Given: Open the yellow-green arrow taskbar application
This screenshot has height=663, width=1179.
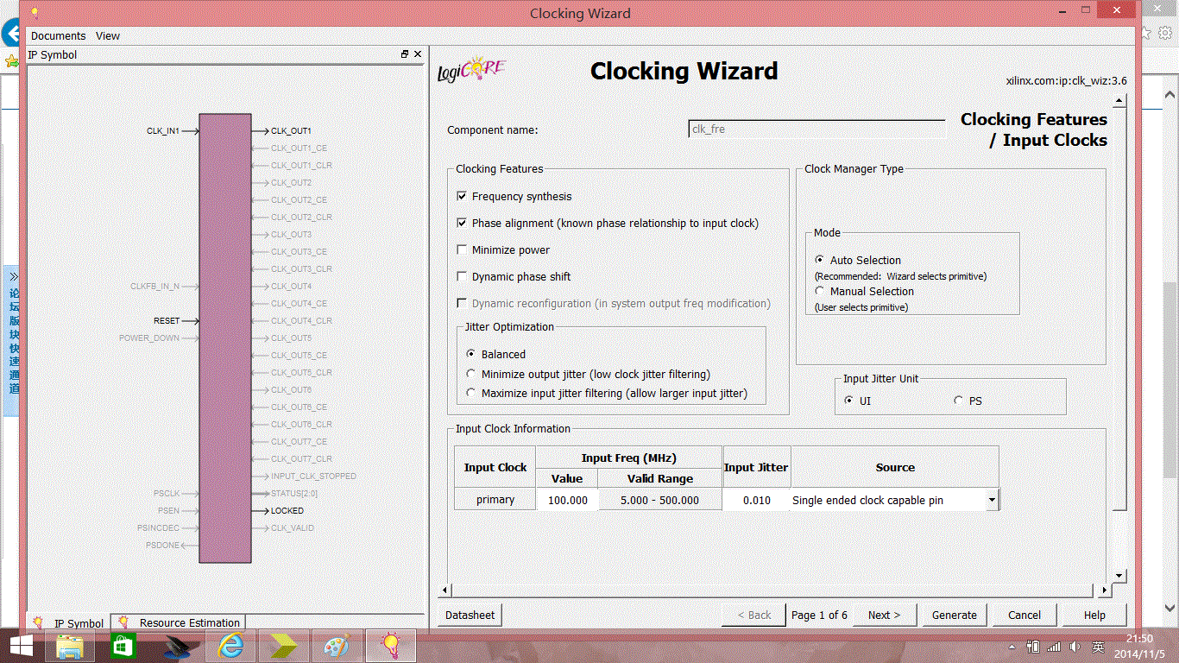Looking at the screenshot, I should 283,646.
